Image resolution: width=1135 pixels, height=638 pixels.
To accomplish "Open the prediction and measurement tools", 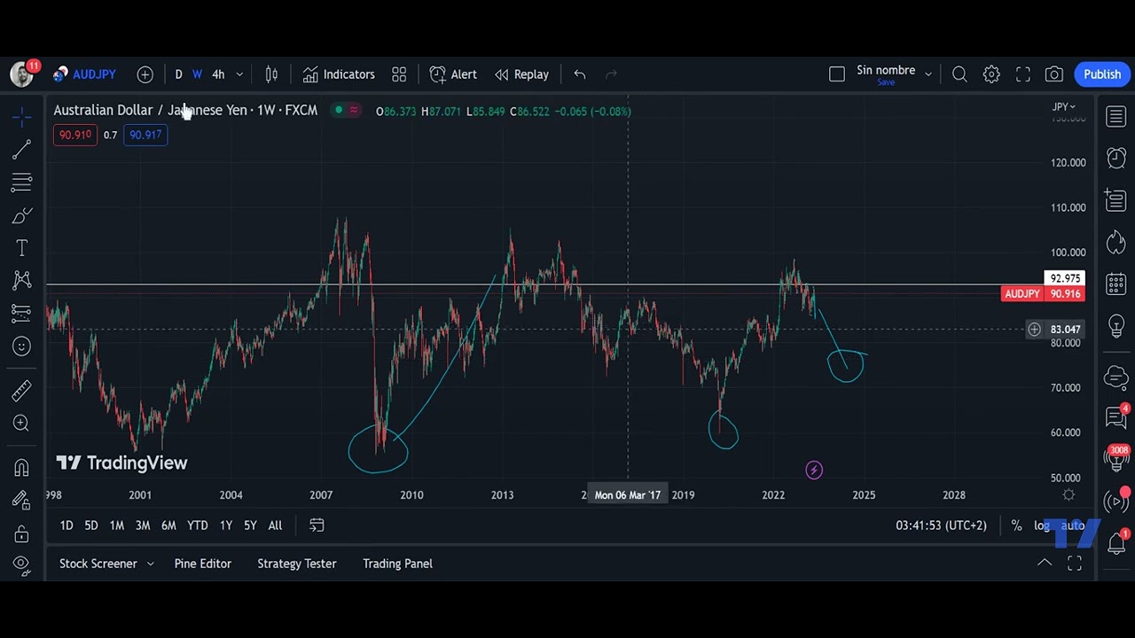I will point(22,314).
